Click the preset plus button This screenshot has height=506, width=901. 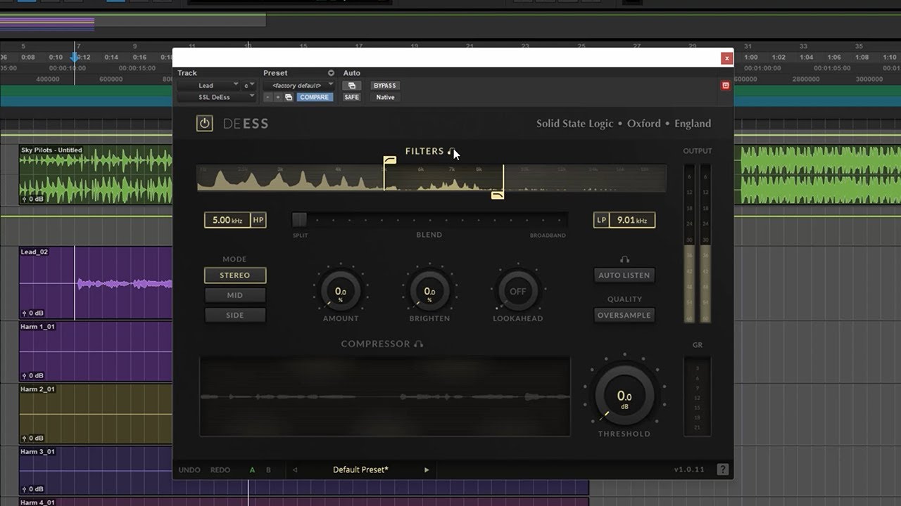[278, 97]
